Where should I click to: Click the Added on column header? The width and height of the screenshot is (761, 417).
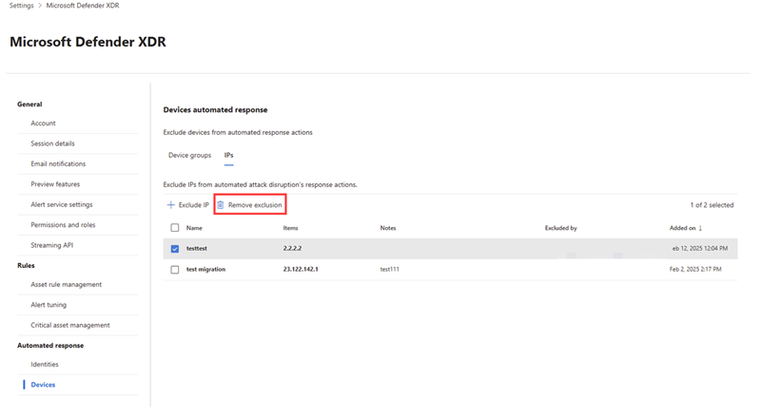click(x=682, y=228)
